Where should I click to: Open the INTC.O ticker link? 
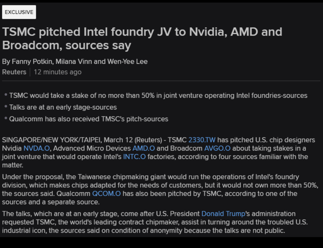134,157
